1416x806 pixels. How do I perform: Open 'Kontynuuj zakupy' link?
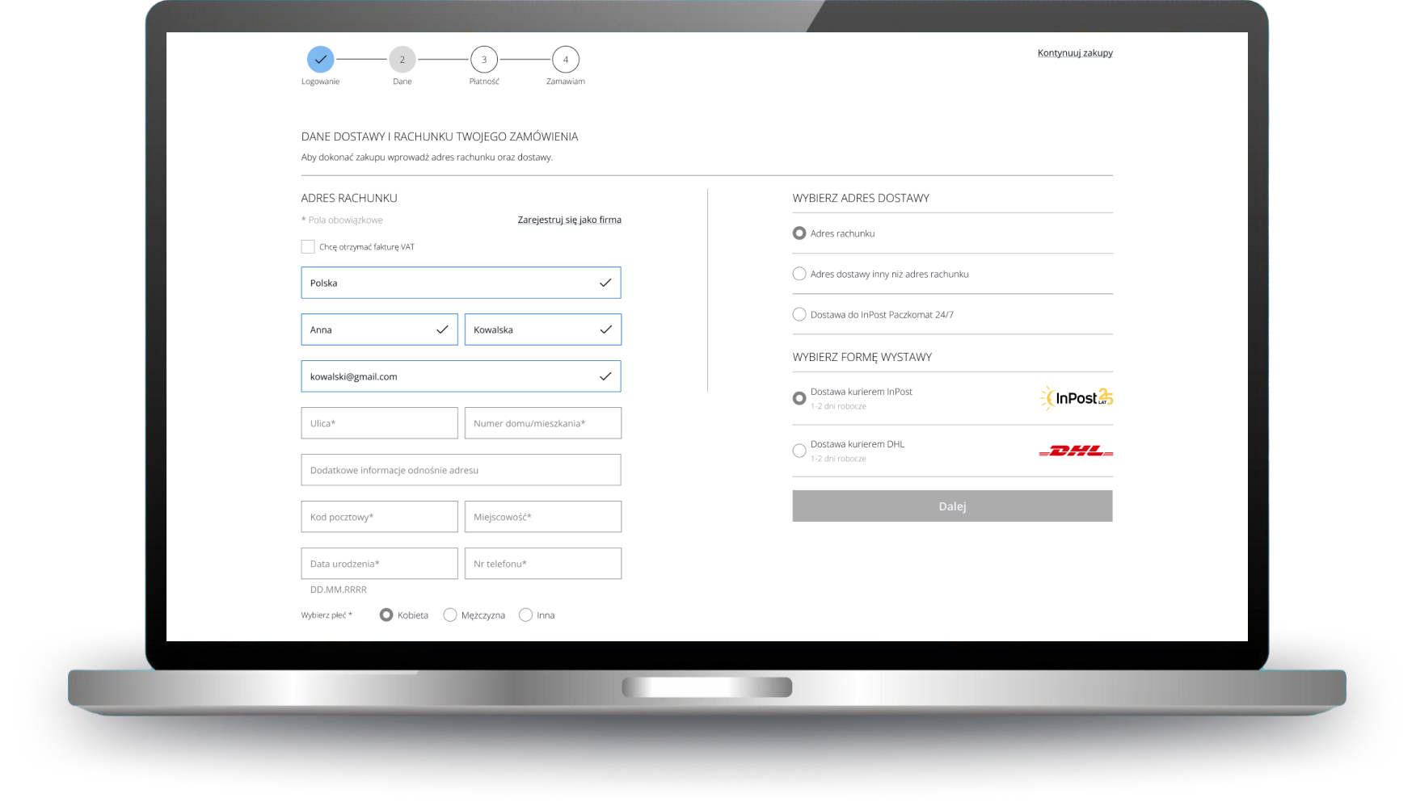click(1074, 53)
